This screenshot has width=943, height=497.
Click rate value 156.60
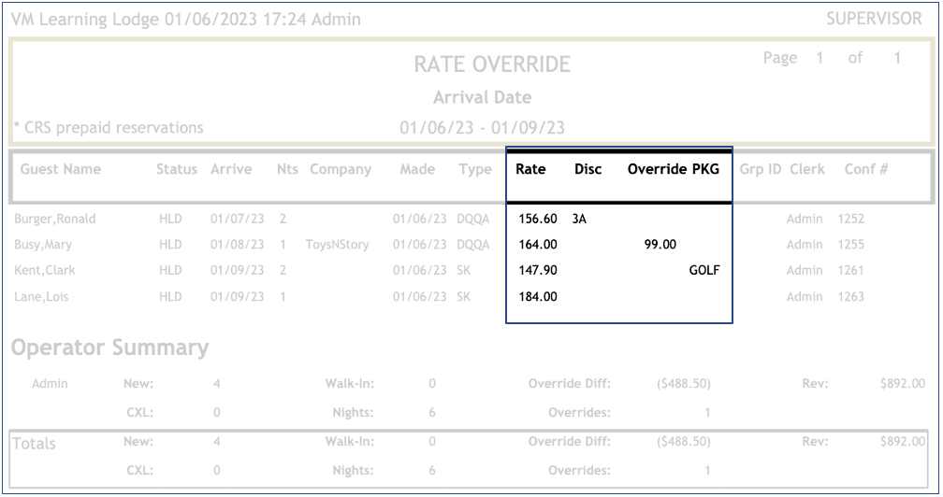(x=537, y=220)
